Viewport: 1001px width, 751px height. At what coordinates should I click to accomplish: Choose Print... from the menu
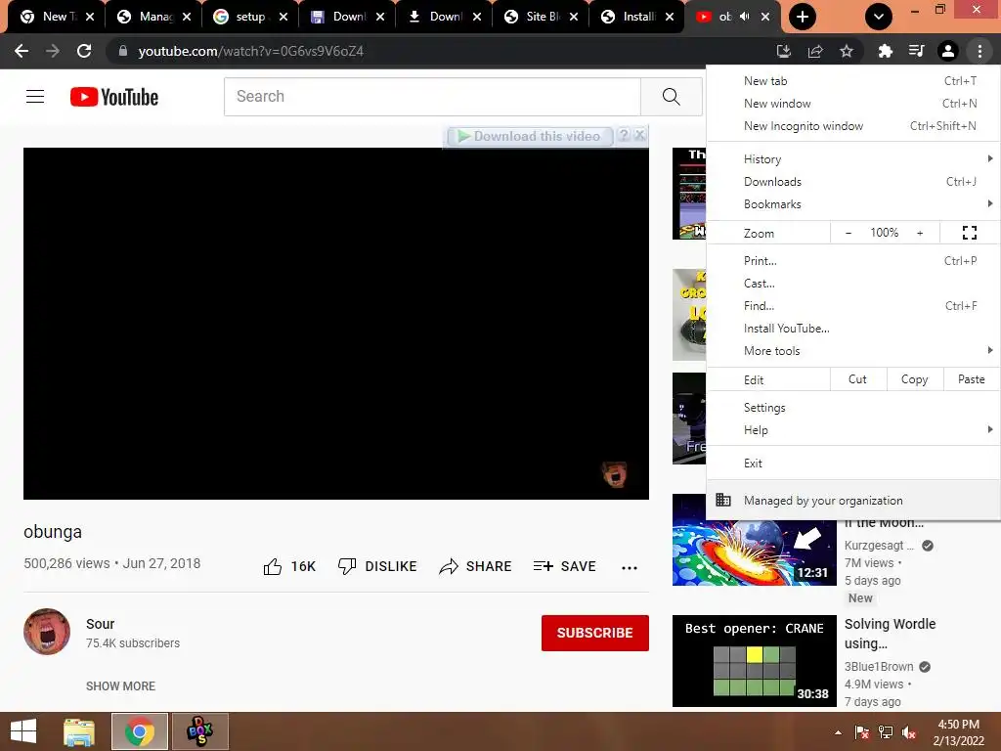click(853, 260)
